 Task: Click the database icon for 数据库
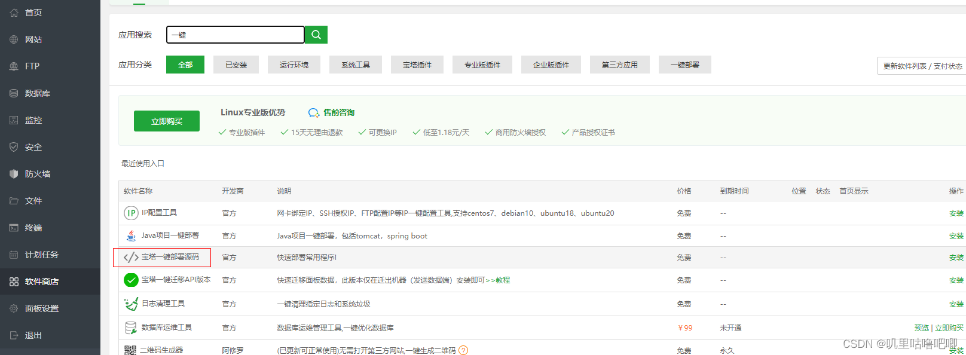(14, 93)
